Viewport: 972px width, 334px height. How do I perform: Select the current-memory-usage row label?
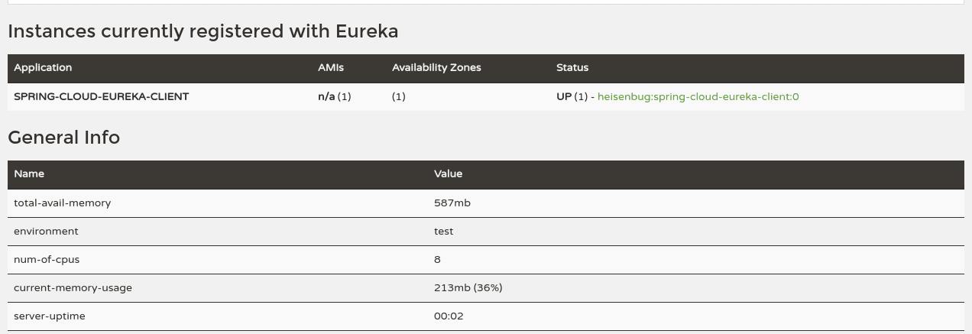[73, 288]
